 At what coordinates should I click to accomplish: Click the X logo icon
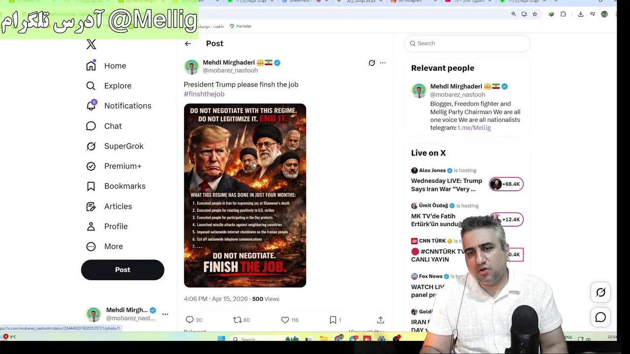(x=91, y=44)
